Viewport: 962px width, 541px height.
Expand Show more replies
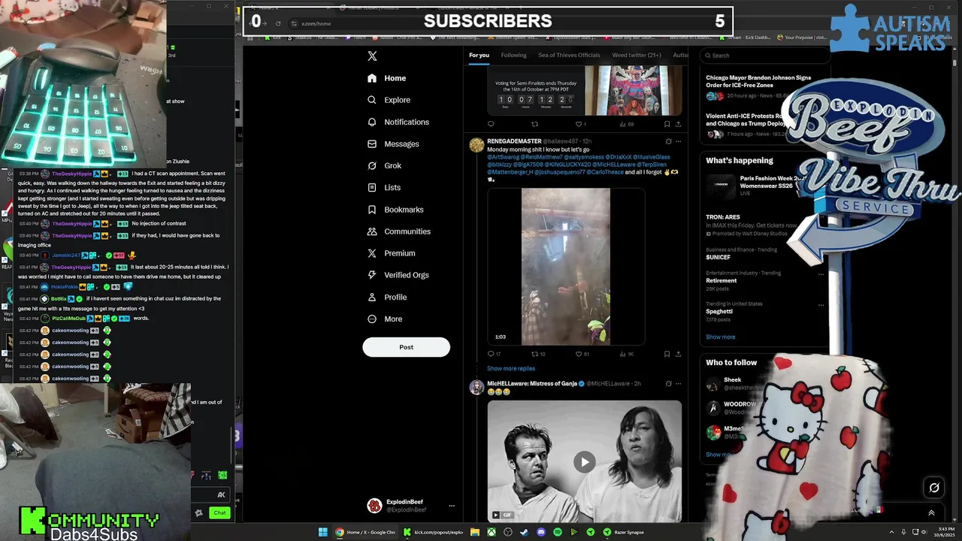coord(511,369)
